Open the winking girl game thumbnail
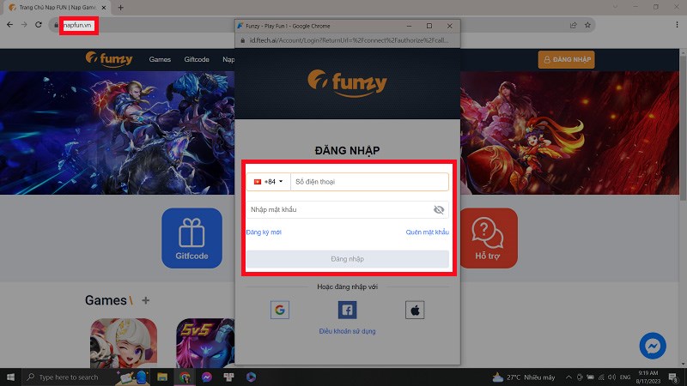687x386 pixels. (x=124, y=343)
